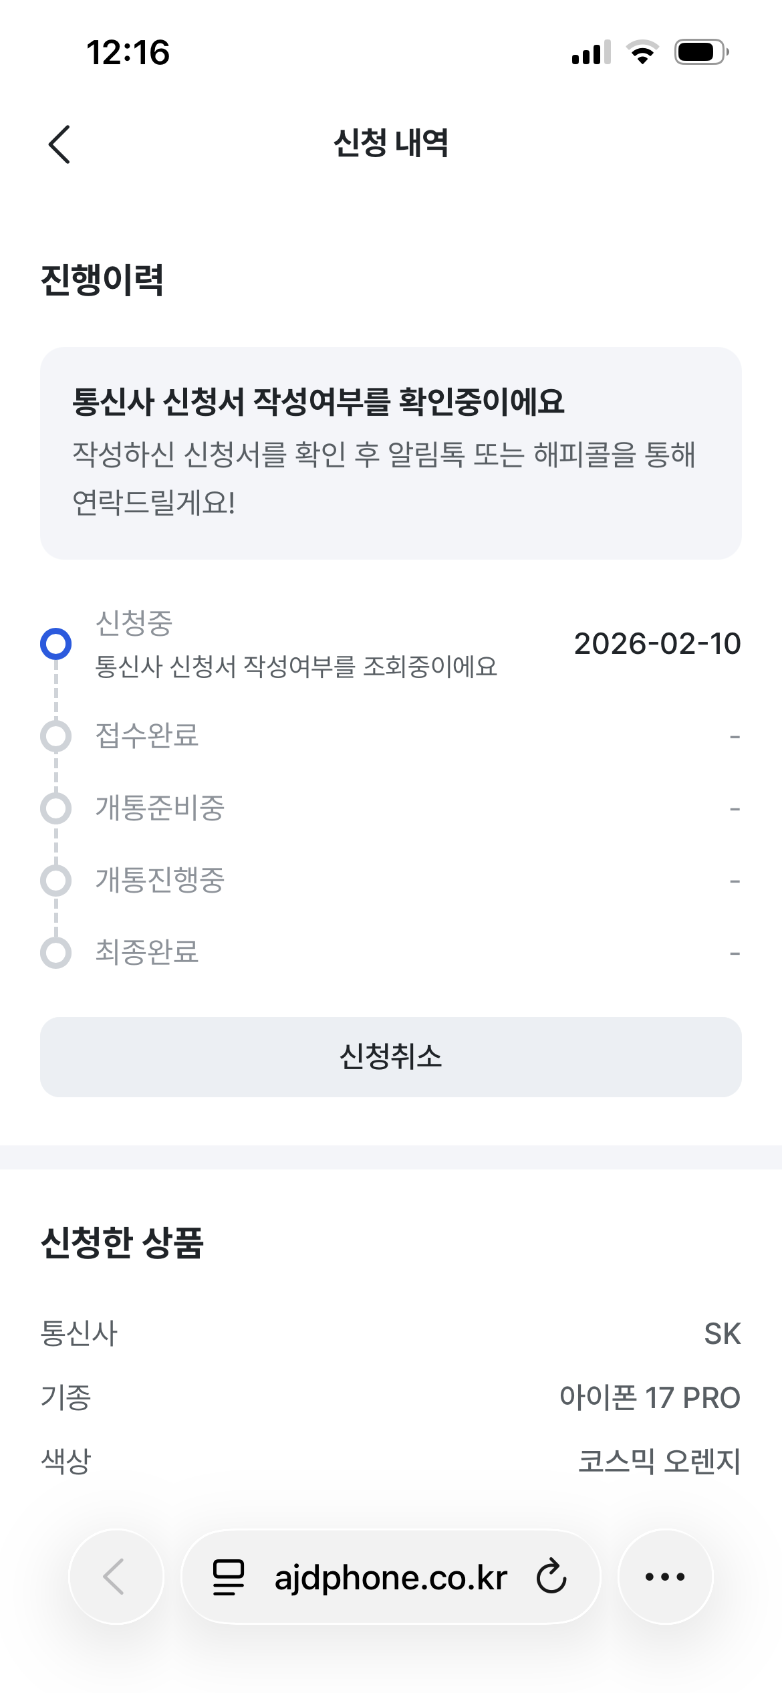Select the 최종완료 step circle
Screen dimensions: 782x1693
pos(56,953)
